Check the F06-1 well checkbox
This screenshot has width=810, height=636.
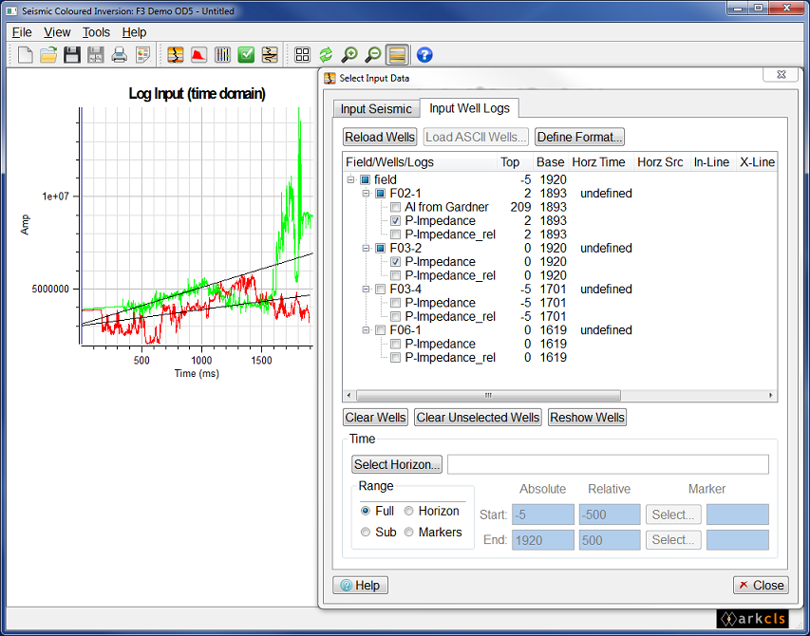380,330
